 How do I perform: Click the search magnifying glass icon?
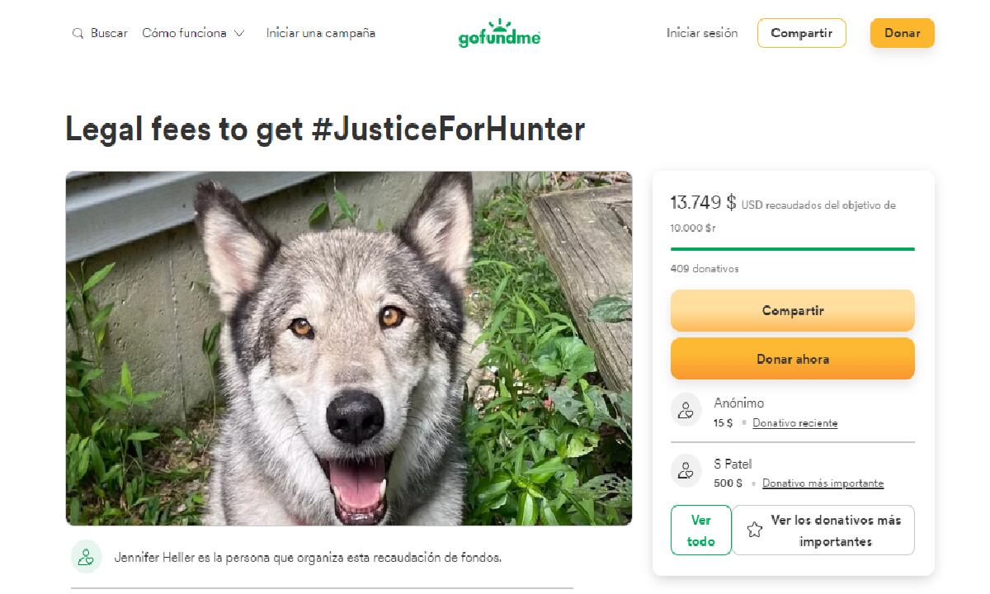tap(77, 33)
